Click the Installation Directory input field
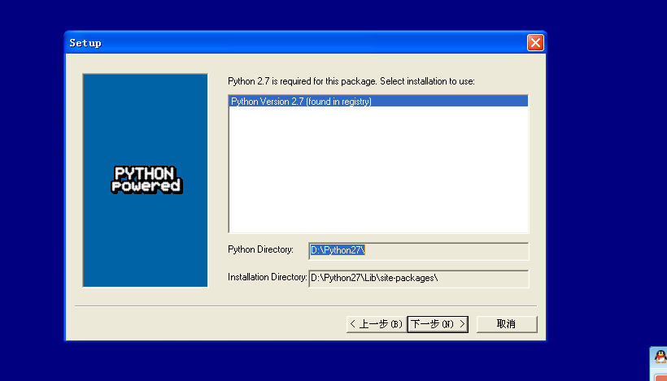Viewport: 667px width, 381px height. [419, 278]
